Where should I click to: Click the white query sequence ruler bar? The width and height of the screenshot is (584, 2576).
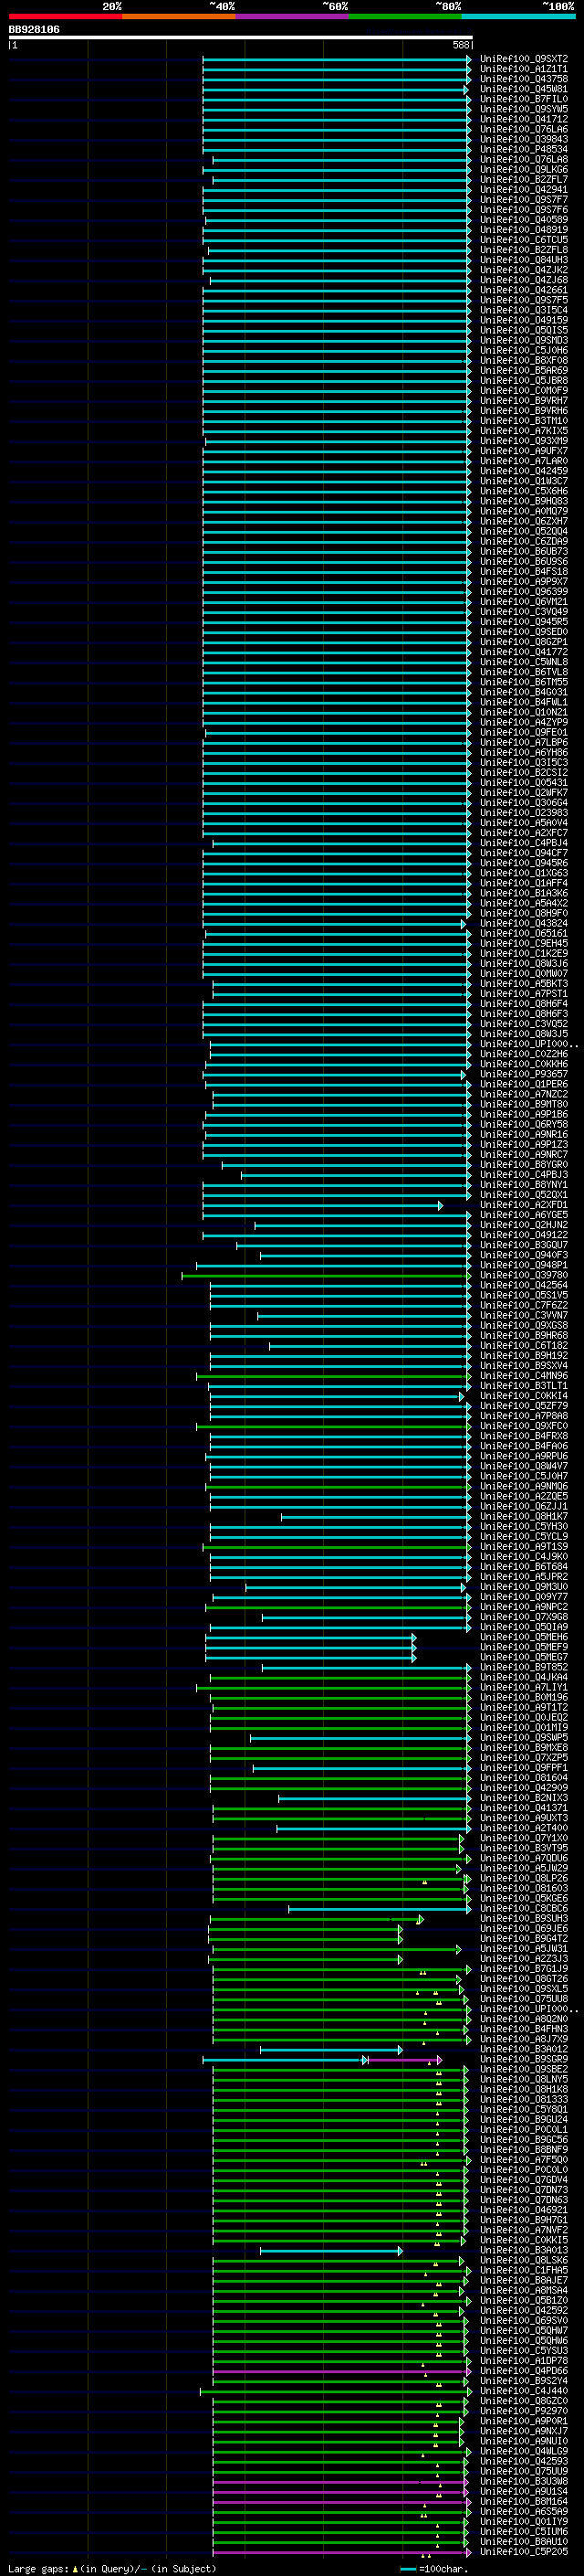pos(241,37)
